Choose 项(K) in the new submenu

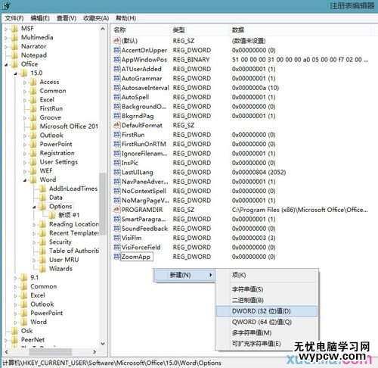point(267,275)
